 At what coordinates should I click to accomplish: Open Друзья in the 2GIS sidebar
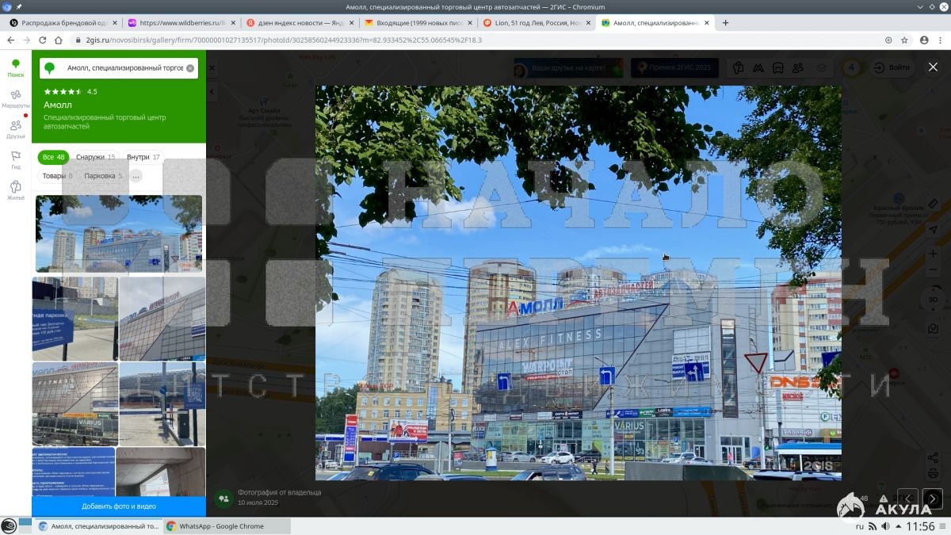(15, 129)
